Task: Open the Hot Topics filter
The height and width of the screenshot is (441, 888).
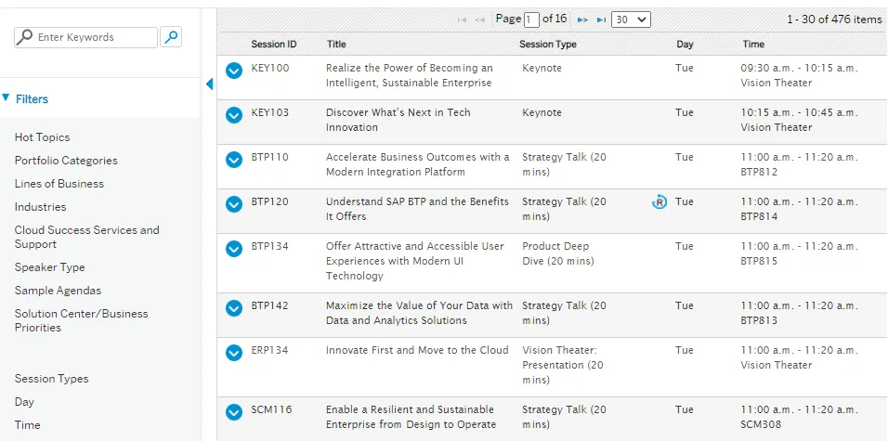Action: [x=42, y=137]
